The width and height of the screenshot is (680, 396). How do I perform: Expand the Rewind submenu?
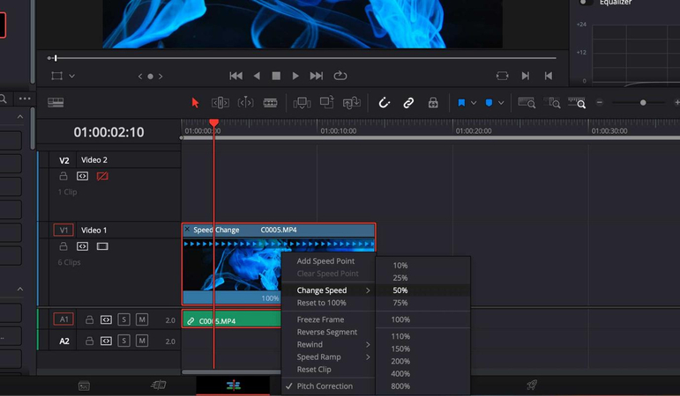[x=328, y=344]
